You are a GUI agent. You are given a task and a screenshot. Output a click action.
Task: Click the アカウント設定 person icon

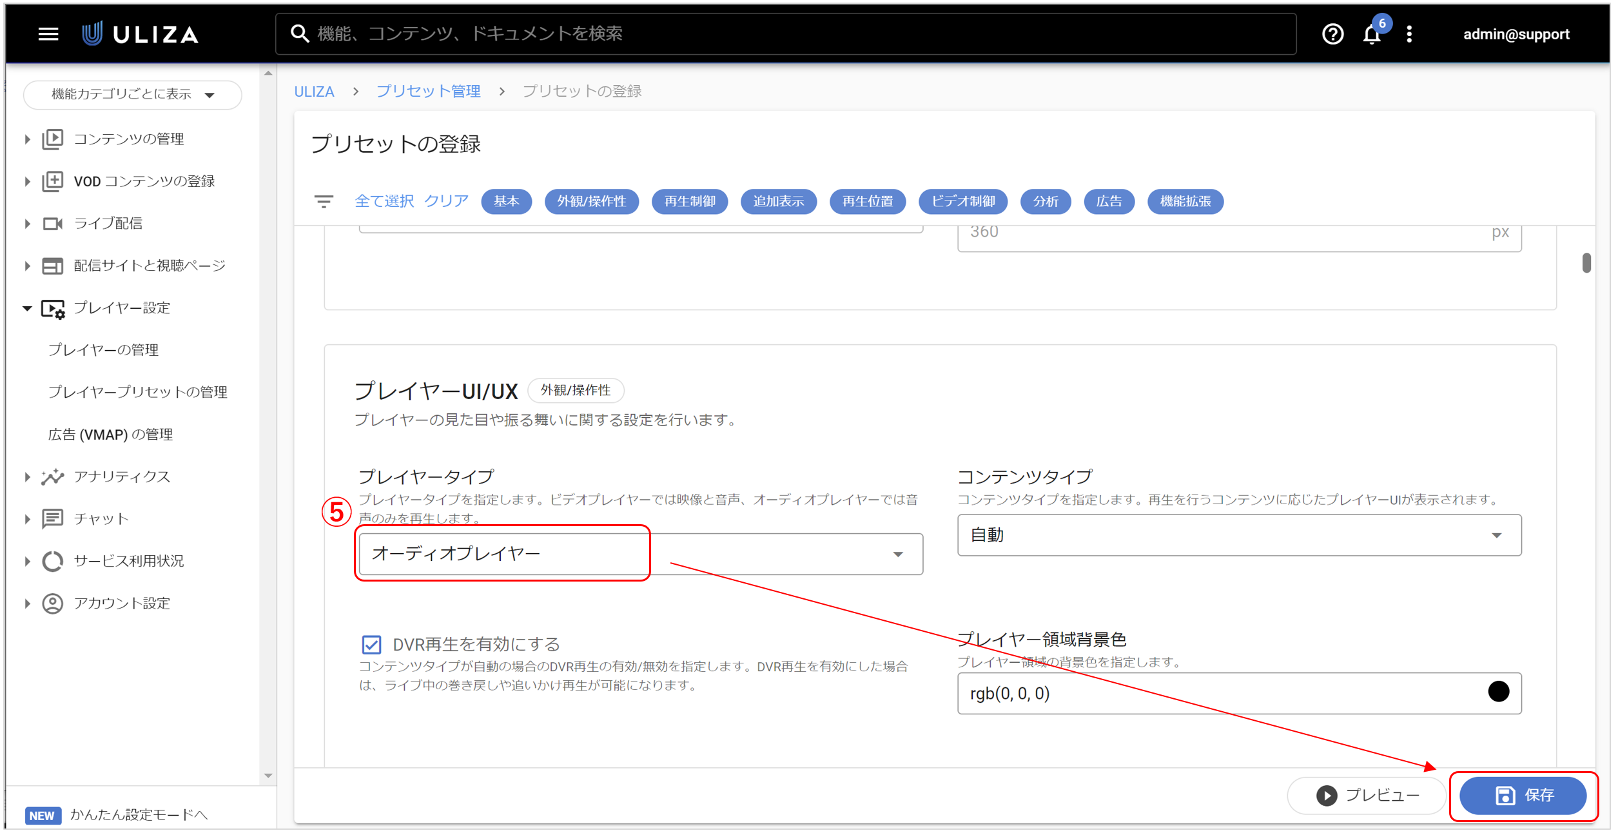pyautogui.click(x=53, y=603)
